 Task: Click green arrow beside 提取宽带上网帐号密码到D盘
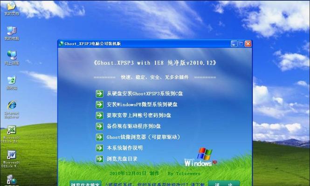(99, 115)
